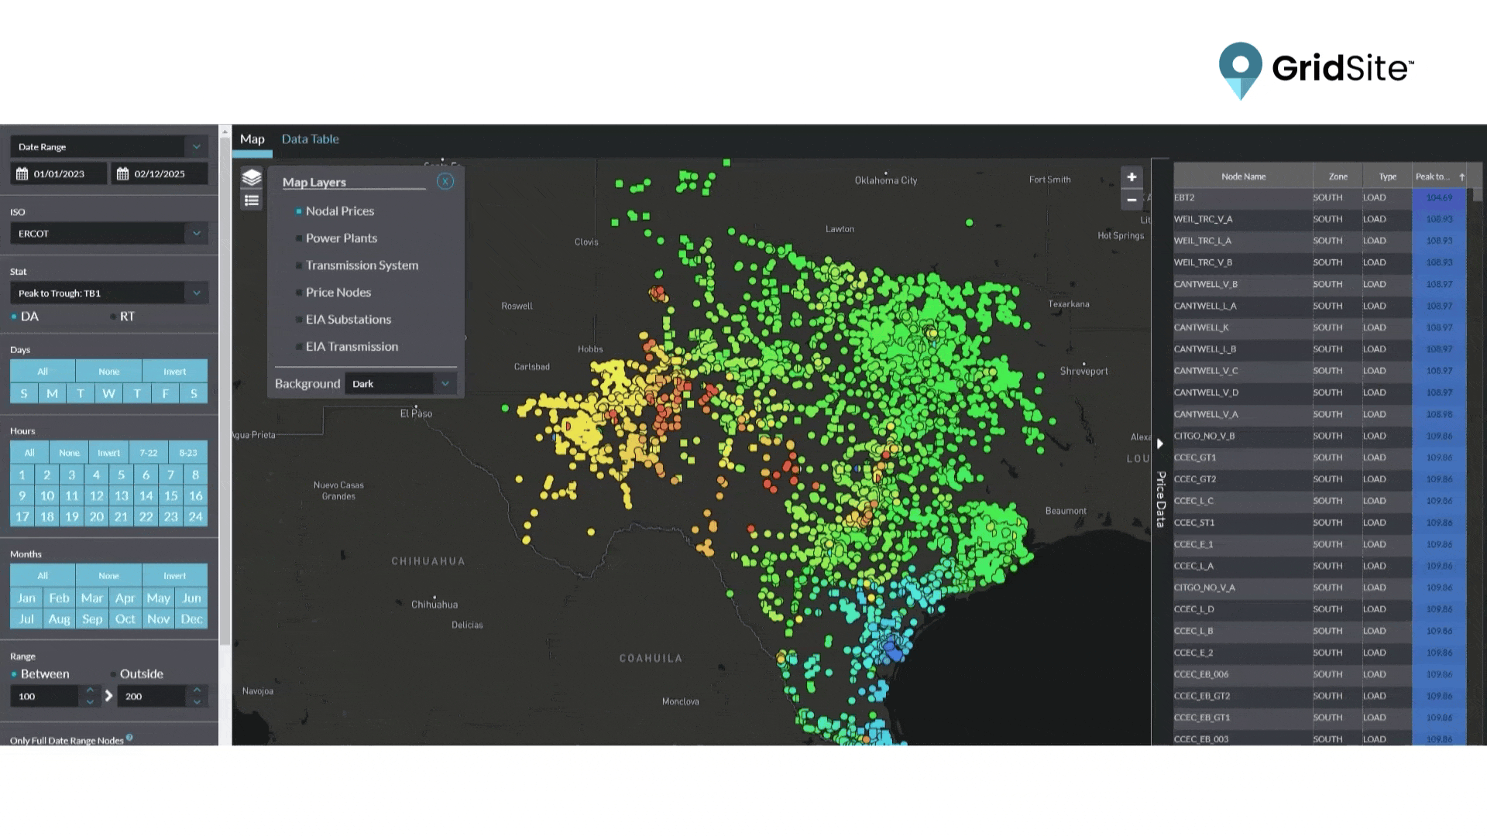Zoom in on the map

tap(1132, 177)
